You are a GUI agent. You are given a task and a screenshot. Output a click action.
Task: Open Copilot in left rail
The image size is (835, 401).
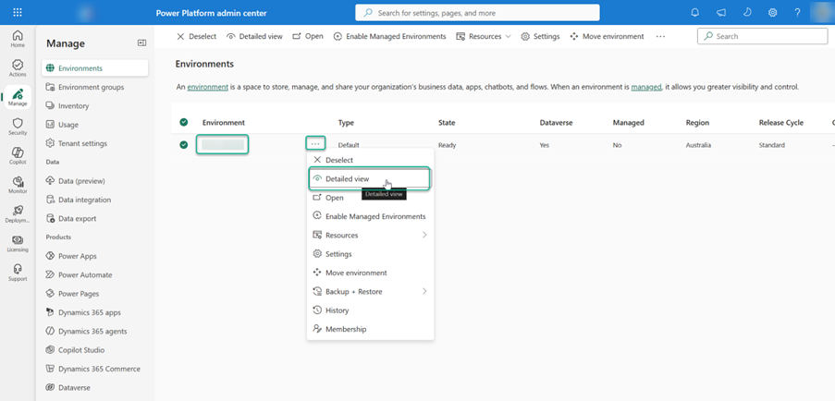coord(18,156)
